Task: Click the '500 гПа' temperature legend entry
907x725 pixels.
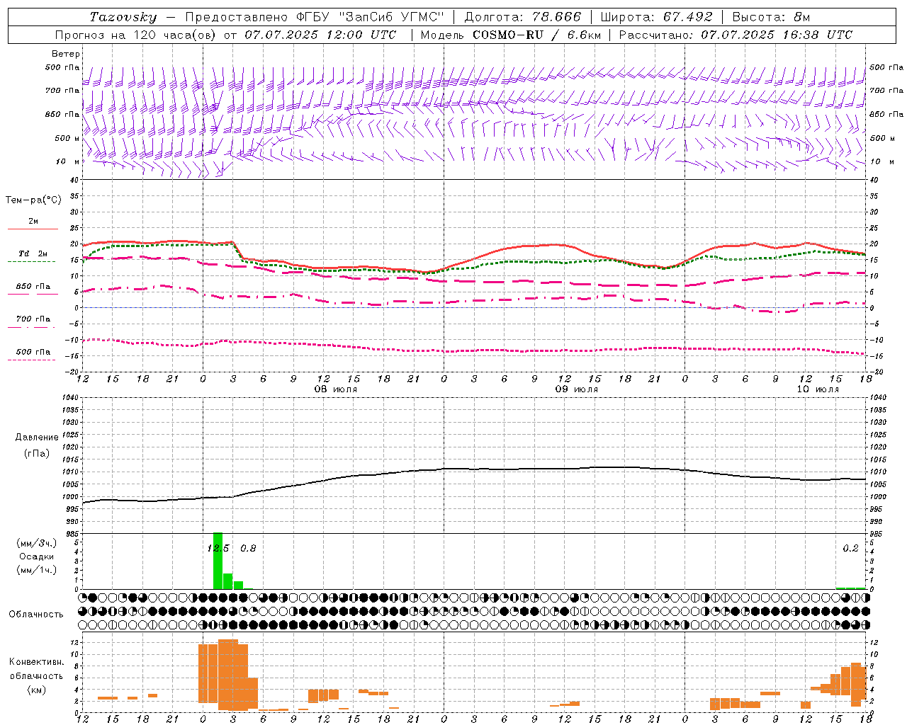Action: click(33, 354)
